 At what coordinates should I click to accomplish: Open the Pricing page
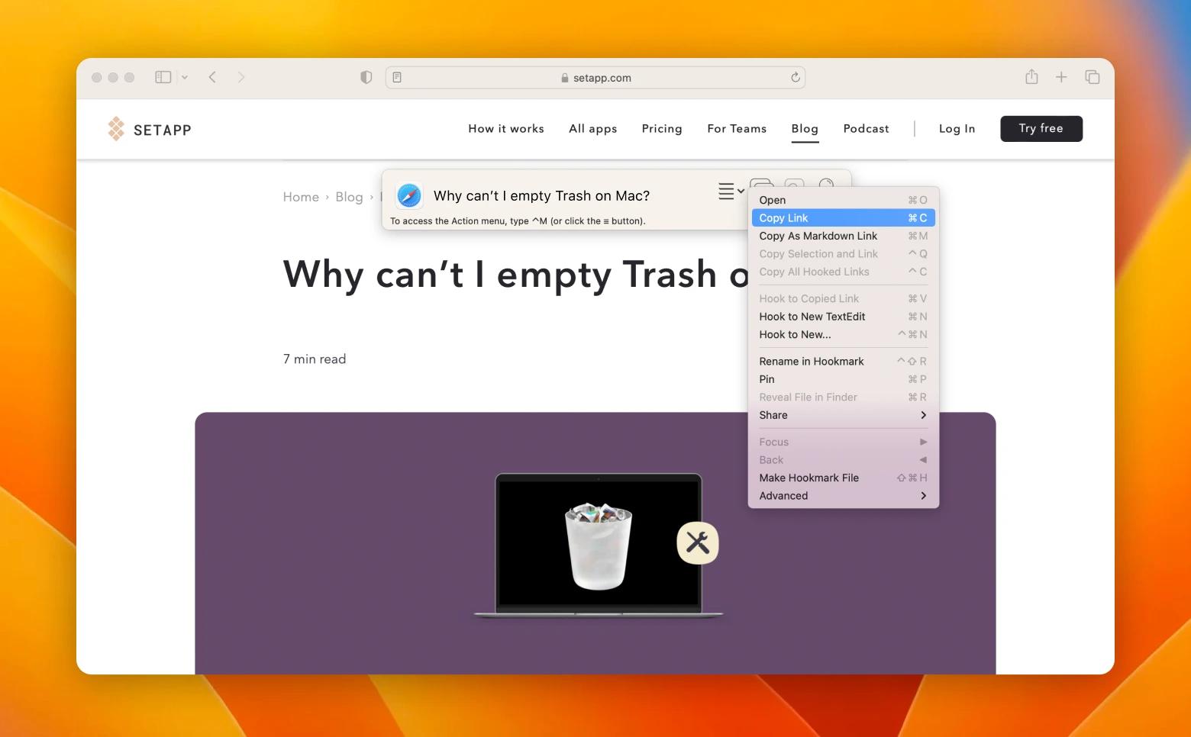tap(662, 128)
